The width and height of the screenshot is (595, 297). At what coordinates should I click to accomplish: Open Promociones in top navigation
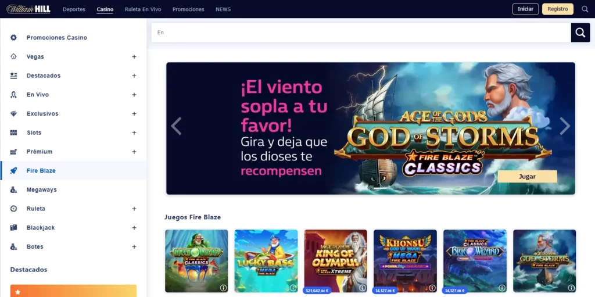click(188, 9)
